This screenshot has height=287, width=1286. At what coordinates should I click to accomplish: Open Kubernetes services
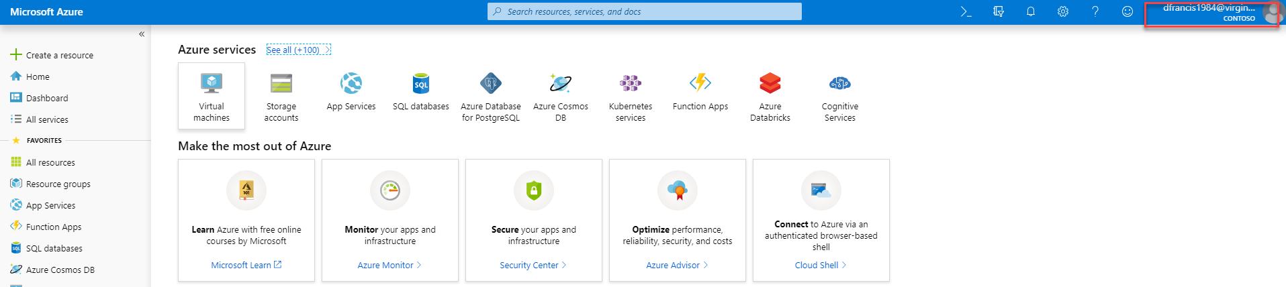pyautogui.click(x=631, y=95)
